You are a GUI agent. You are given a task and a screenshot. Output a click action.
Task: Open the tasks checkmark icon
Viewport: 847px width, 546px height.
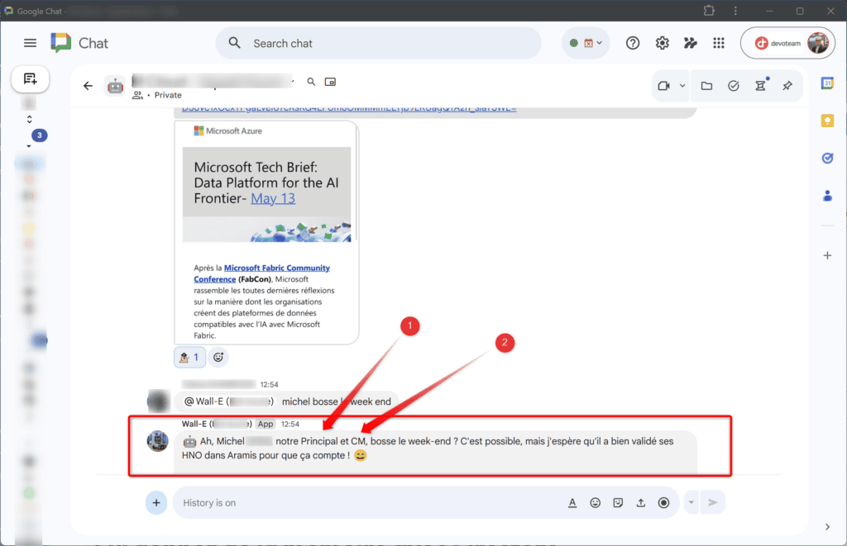click(734, 86)
